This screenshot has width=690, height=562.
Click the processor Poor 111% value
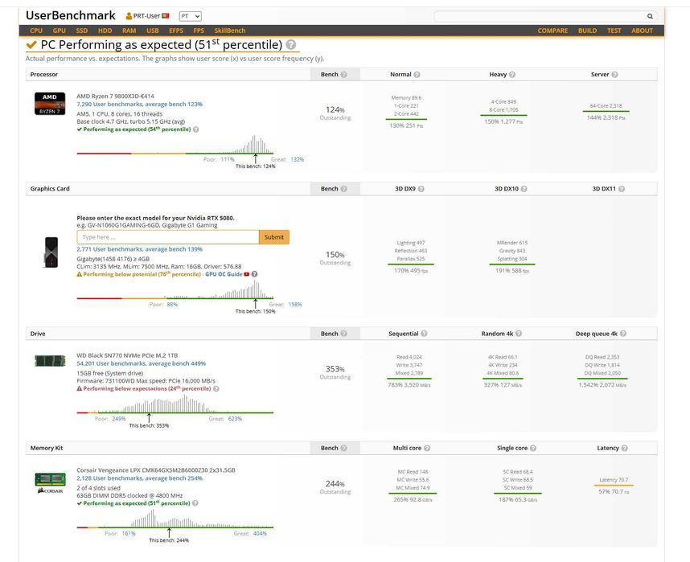(228, 159)
